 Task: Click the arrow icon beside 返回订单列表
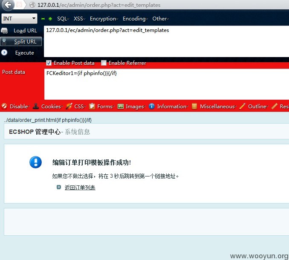59,187
